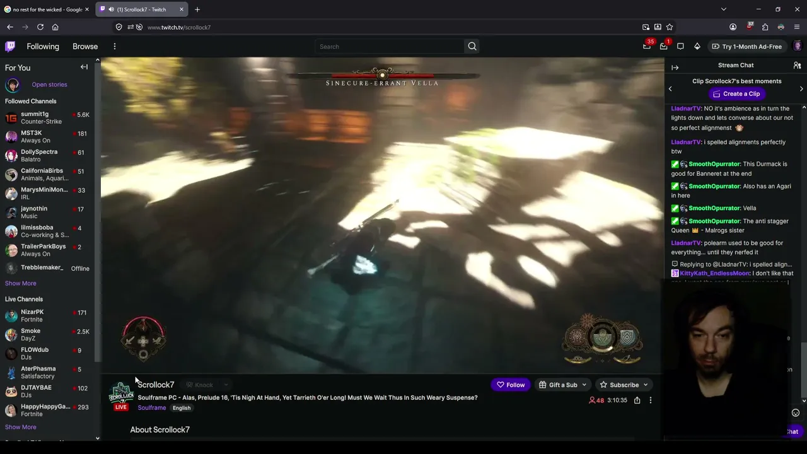Close the Google search tab

[87, 9]
